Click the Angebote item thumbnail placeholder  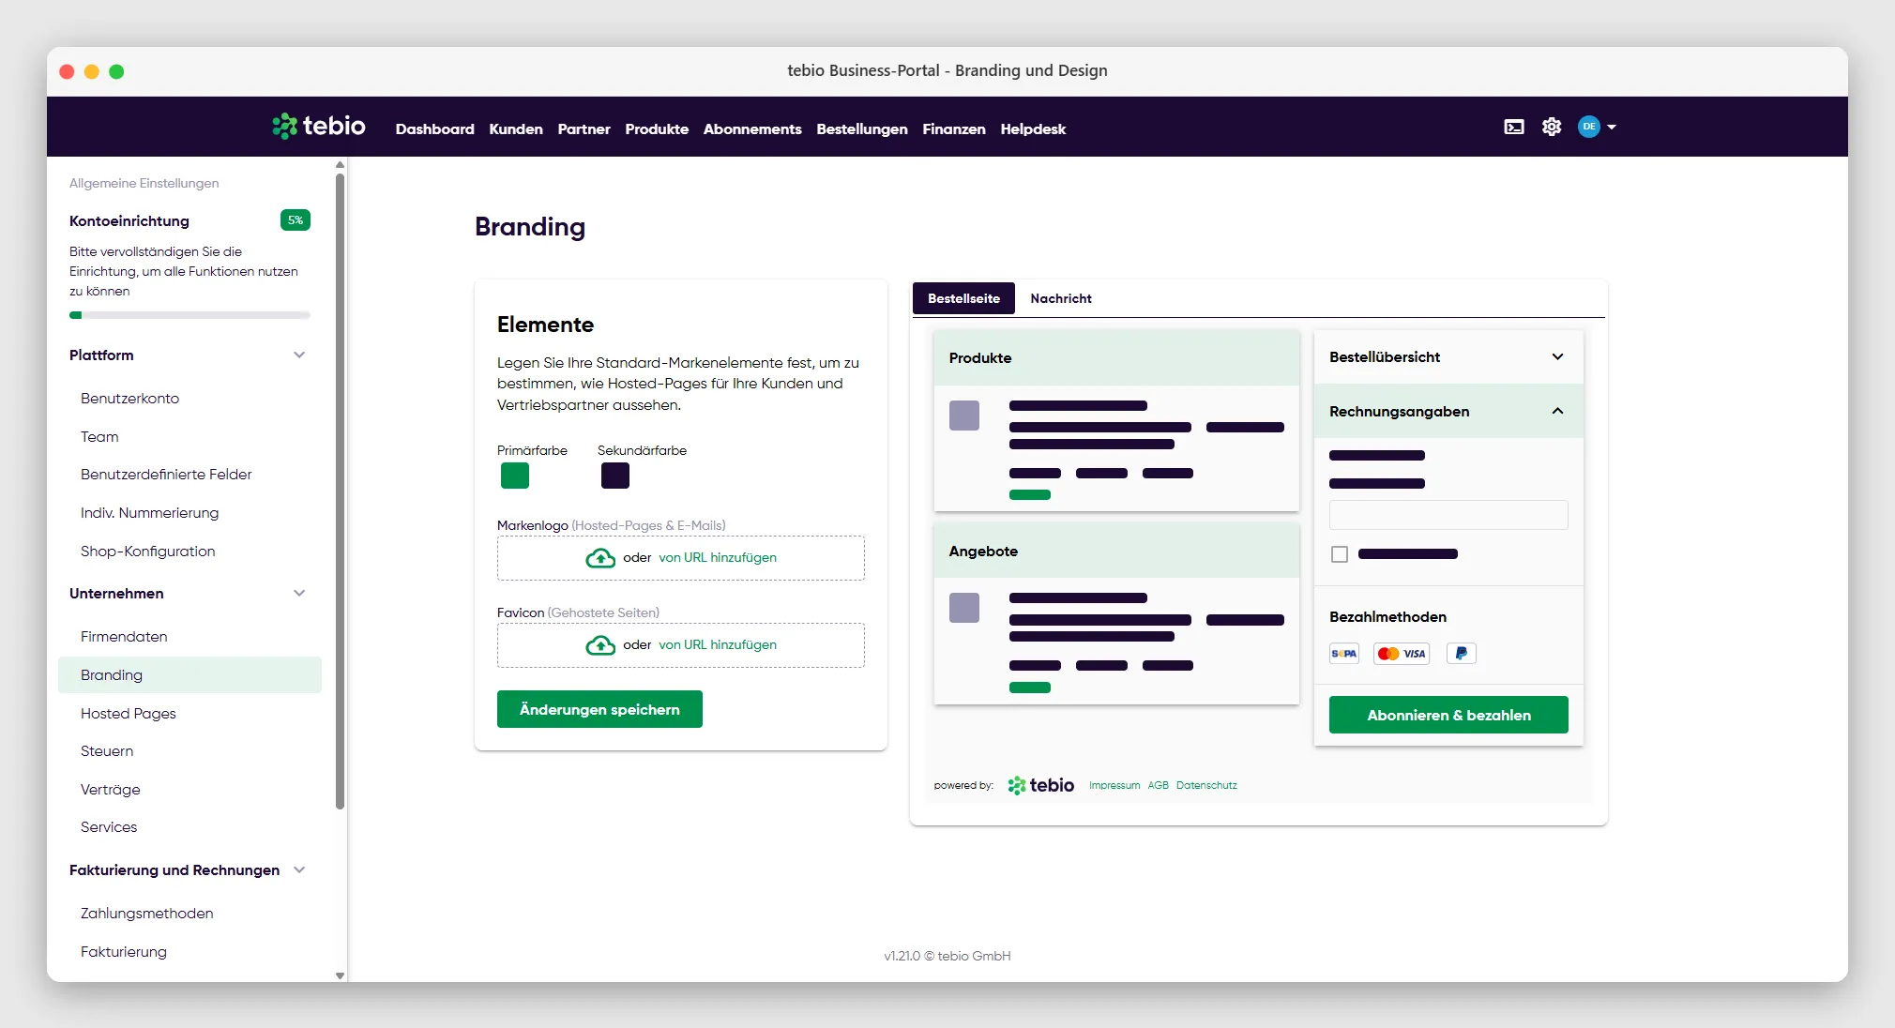[x=964, y=608]
